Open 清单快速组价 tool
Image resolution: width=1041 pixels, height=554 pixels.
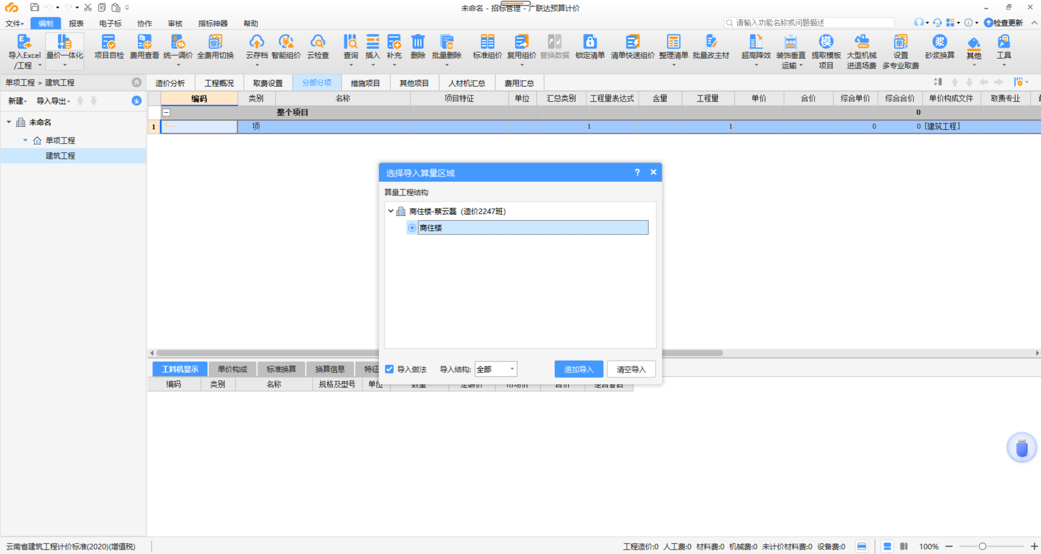(x=632, y=47)
